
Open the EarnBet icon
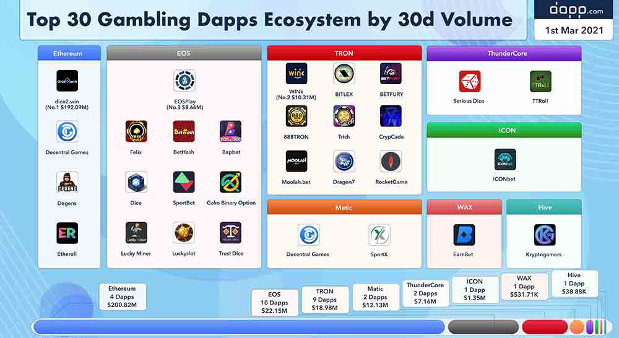(464, 235)
